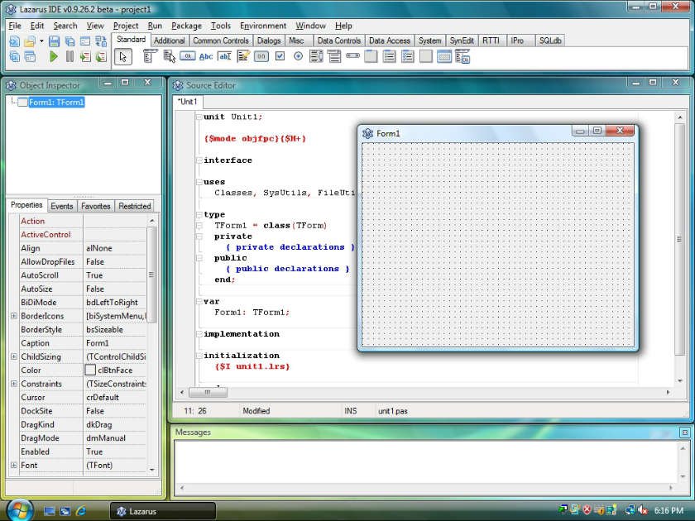Select the TButton component on Standard palette
The image size is (695, 521).
(189, 56)
